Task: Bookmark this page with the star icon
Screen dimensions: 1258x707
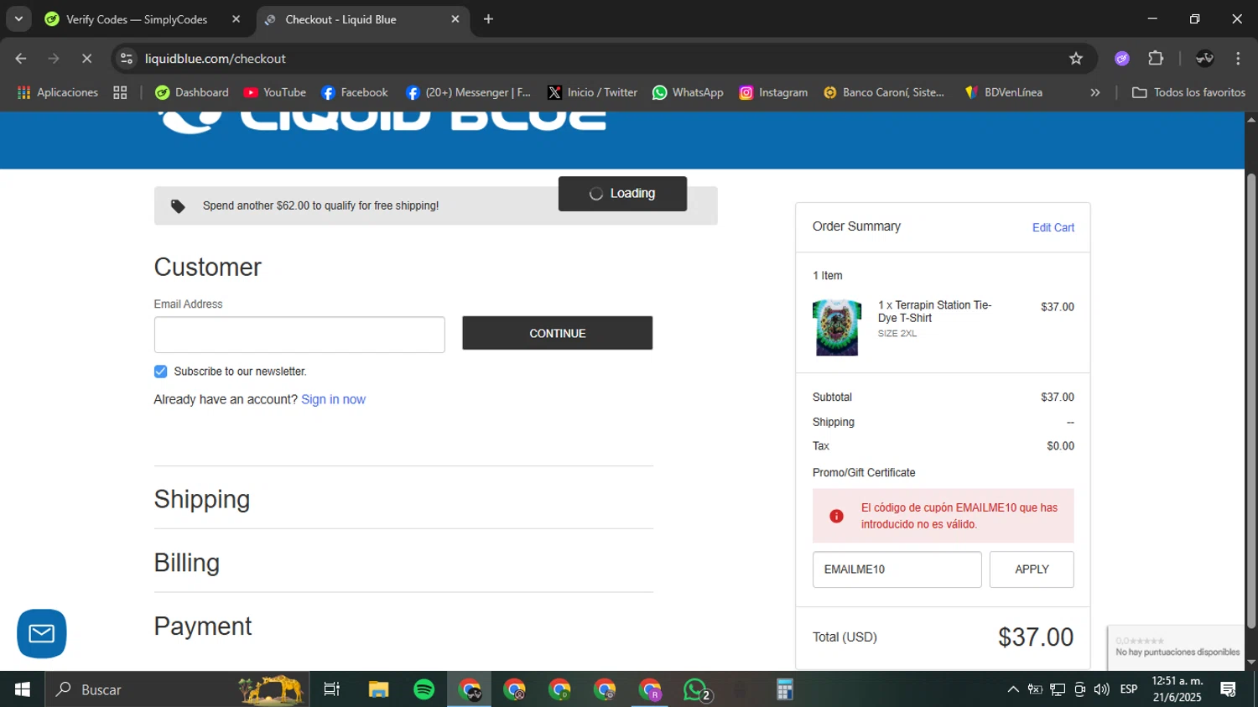Action: pos(1076,59)
